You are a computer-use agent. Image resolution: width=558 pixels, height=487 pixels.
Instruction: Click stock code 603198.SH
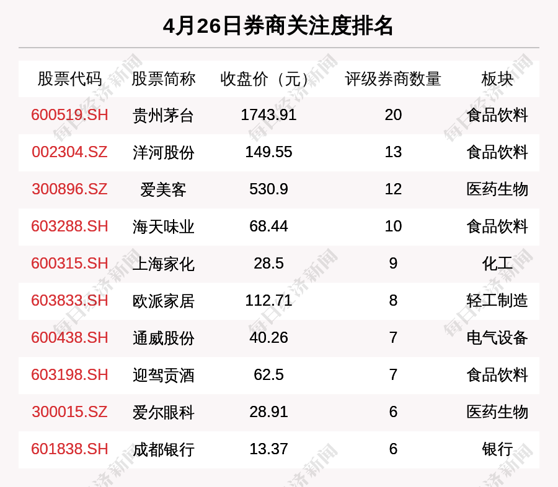click(x=69, y=375)
